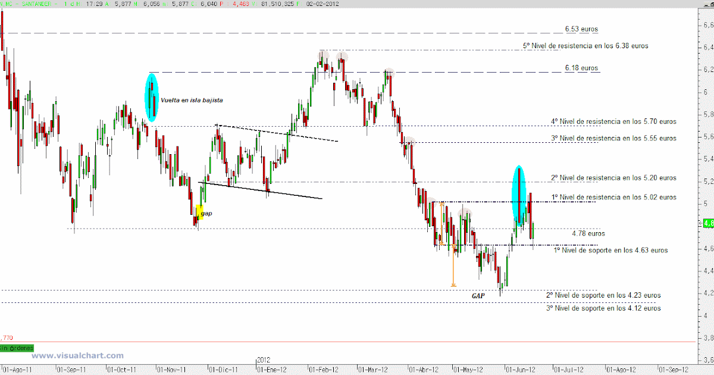The image size is (714, 375).
Task: Click the bold 'GAP' annotation near May 2012
Action: click(478, 295)
